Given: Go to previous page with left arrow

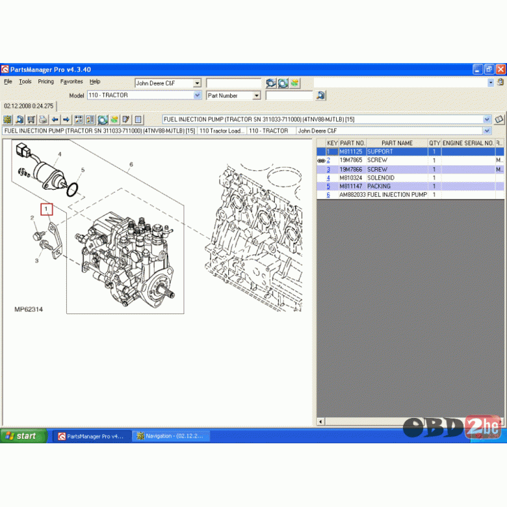Looking at the screenshot, I should click(x=55, y=120).
